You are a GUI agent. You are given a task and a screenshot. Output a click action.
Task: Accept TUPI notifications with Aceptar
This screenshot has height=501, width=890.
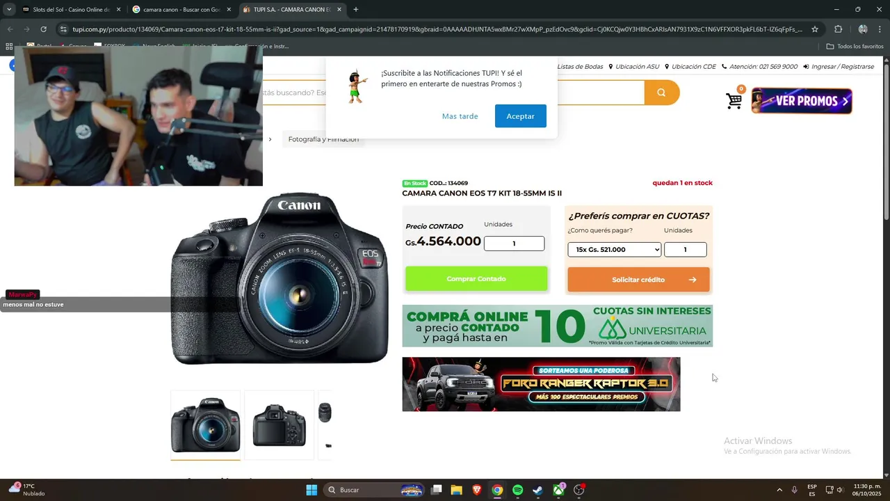tap(520, 116)
